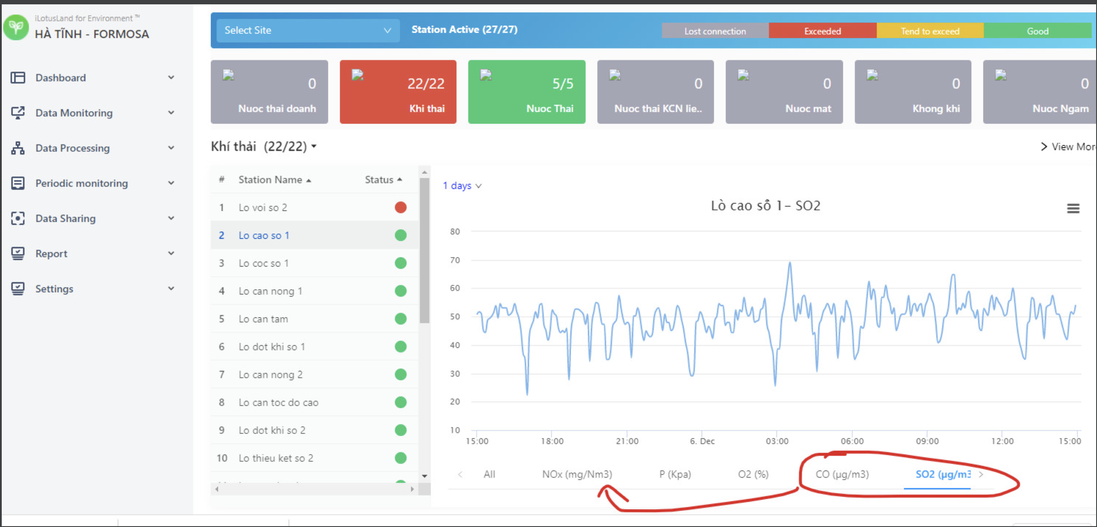Click the Data Processing hierarchy icon
The image size is (1097, 527).
[18, 148]
